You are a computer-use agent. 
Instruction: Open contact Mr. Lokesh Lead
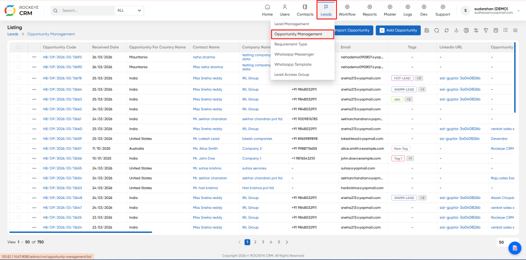(205, 138)
